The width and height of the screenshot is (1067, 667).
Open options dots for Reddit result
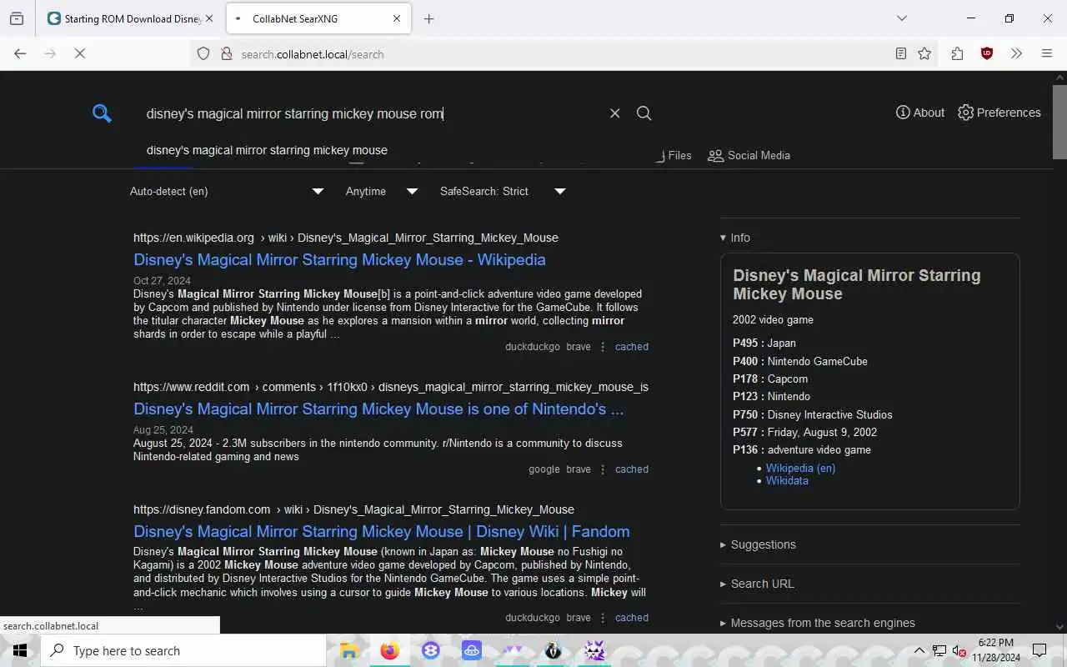[x=603, y=469]
